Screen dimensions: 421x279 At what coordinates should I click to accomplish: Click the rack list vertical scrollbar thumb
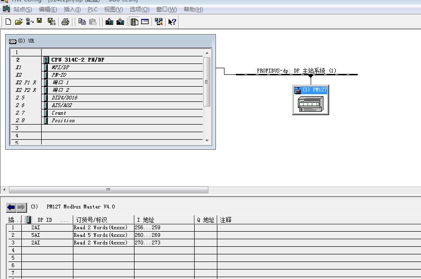(207, 82)
